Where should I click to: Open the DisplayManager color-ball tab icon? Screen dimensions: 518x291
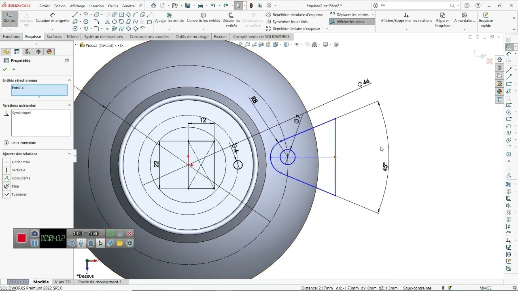click(49, 52)
